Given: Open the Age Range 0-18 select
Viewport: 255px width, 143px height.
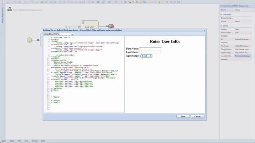Looking at the screenshot, I should click(x=146, y=56).
